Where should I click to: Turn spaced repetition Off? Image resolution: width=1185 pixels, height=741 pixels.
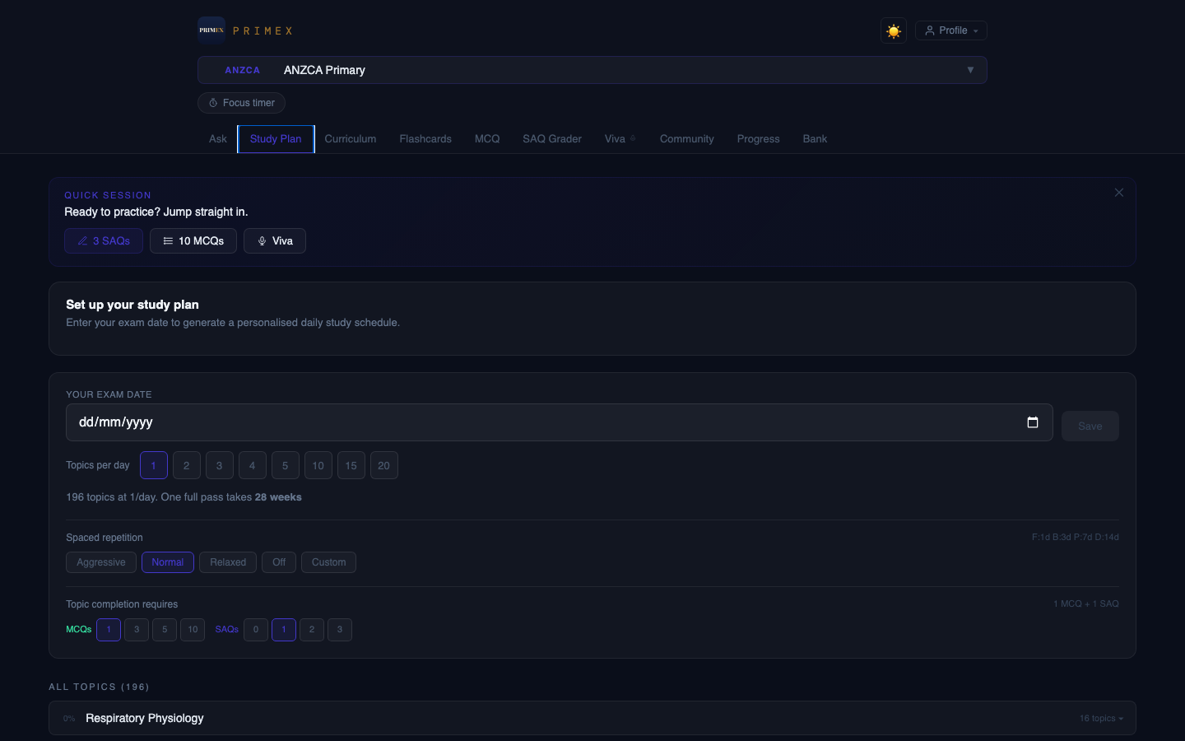click(x=279, y=562)
